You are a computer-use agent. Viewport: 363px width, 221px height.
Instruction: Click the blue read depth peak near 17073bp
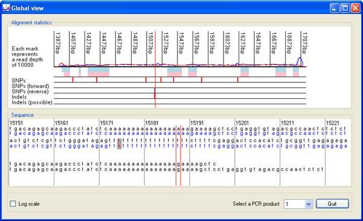click(x=300, y=61)
